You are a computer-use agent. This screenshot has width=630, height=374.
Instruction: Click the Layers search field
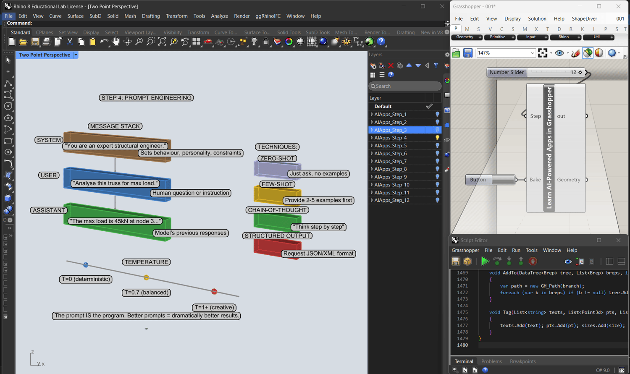[405, 86]
